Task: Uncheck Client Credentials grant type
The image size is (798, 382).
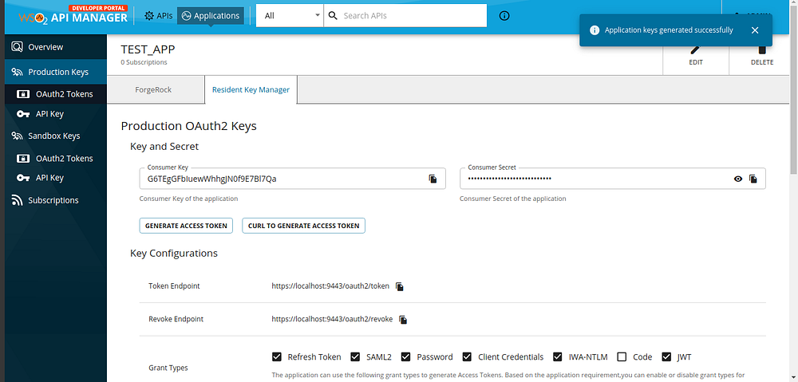Action: (x=467, y=356)
